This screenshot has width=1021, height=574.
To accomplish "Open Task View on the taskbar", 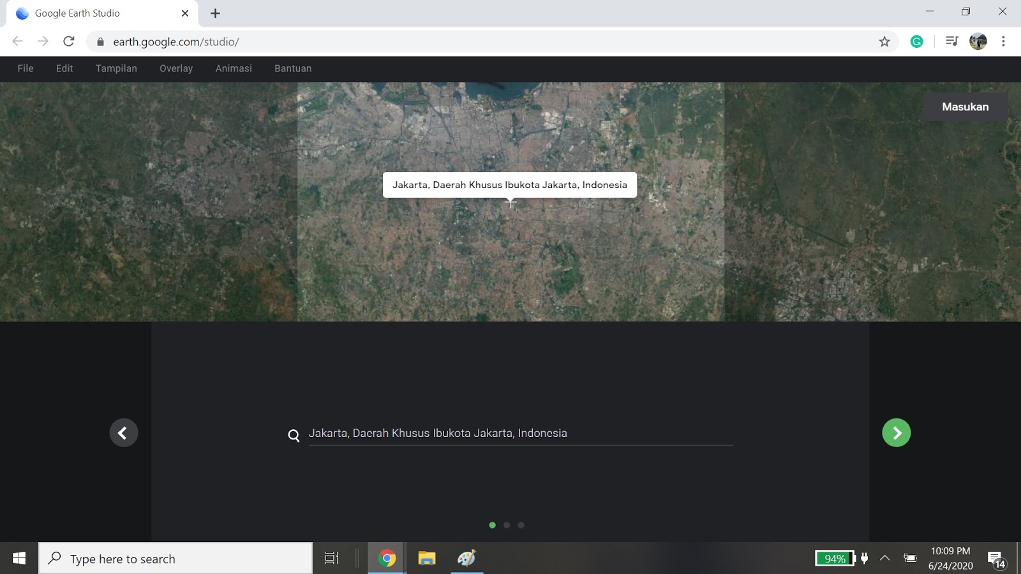I will [x=331, y=559].
